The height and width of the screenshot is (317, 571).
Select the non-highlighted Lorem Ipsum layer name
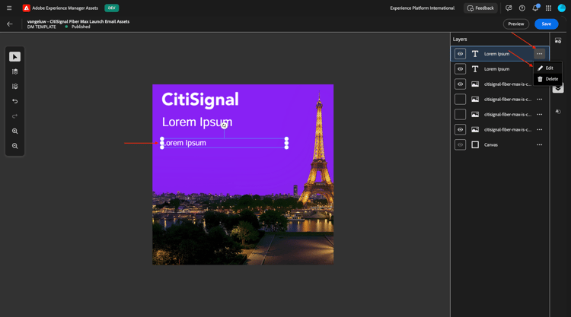[496, 69]
